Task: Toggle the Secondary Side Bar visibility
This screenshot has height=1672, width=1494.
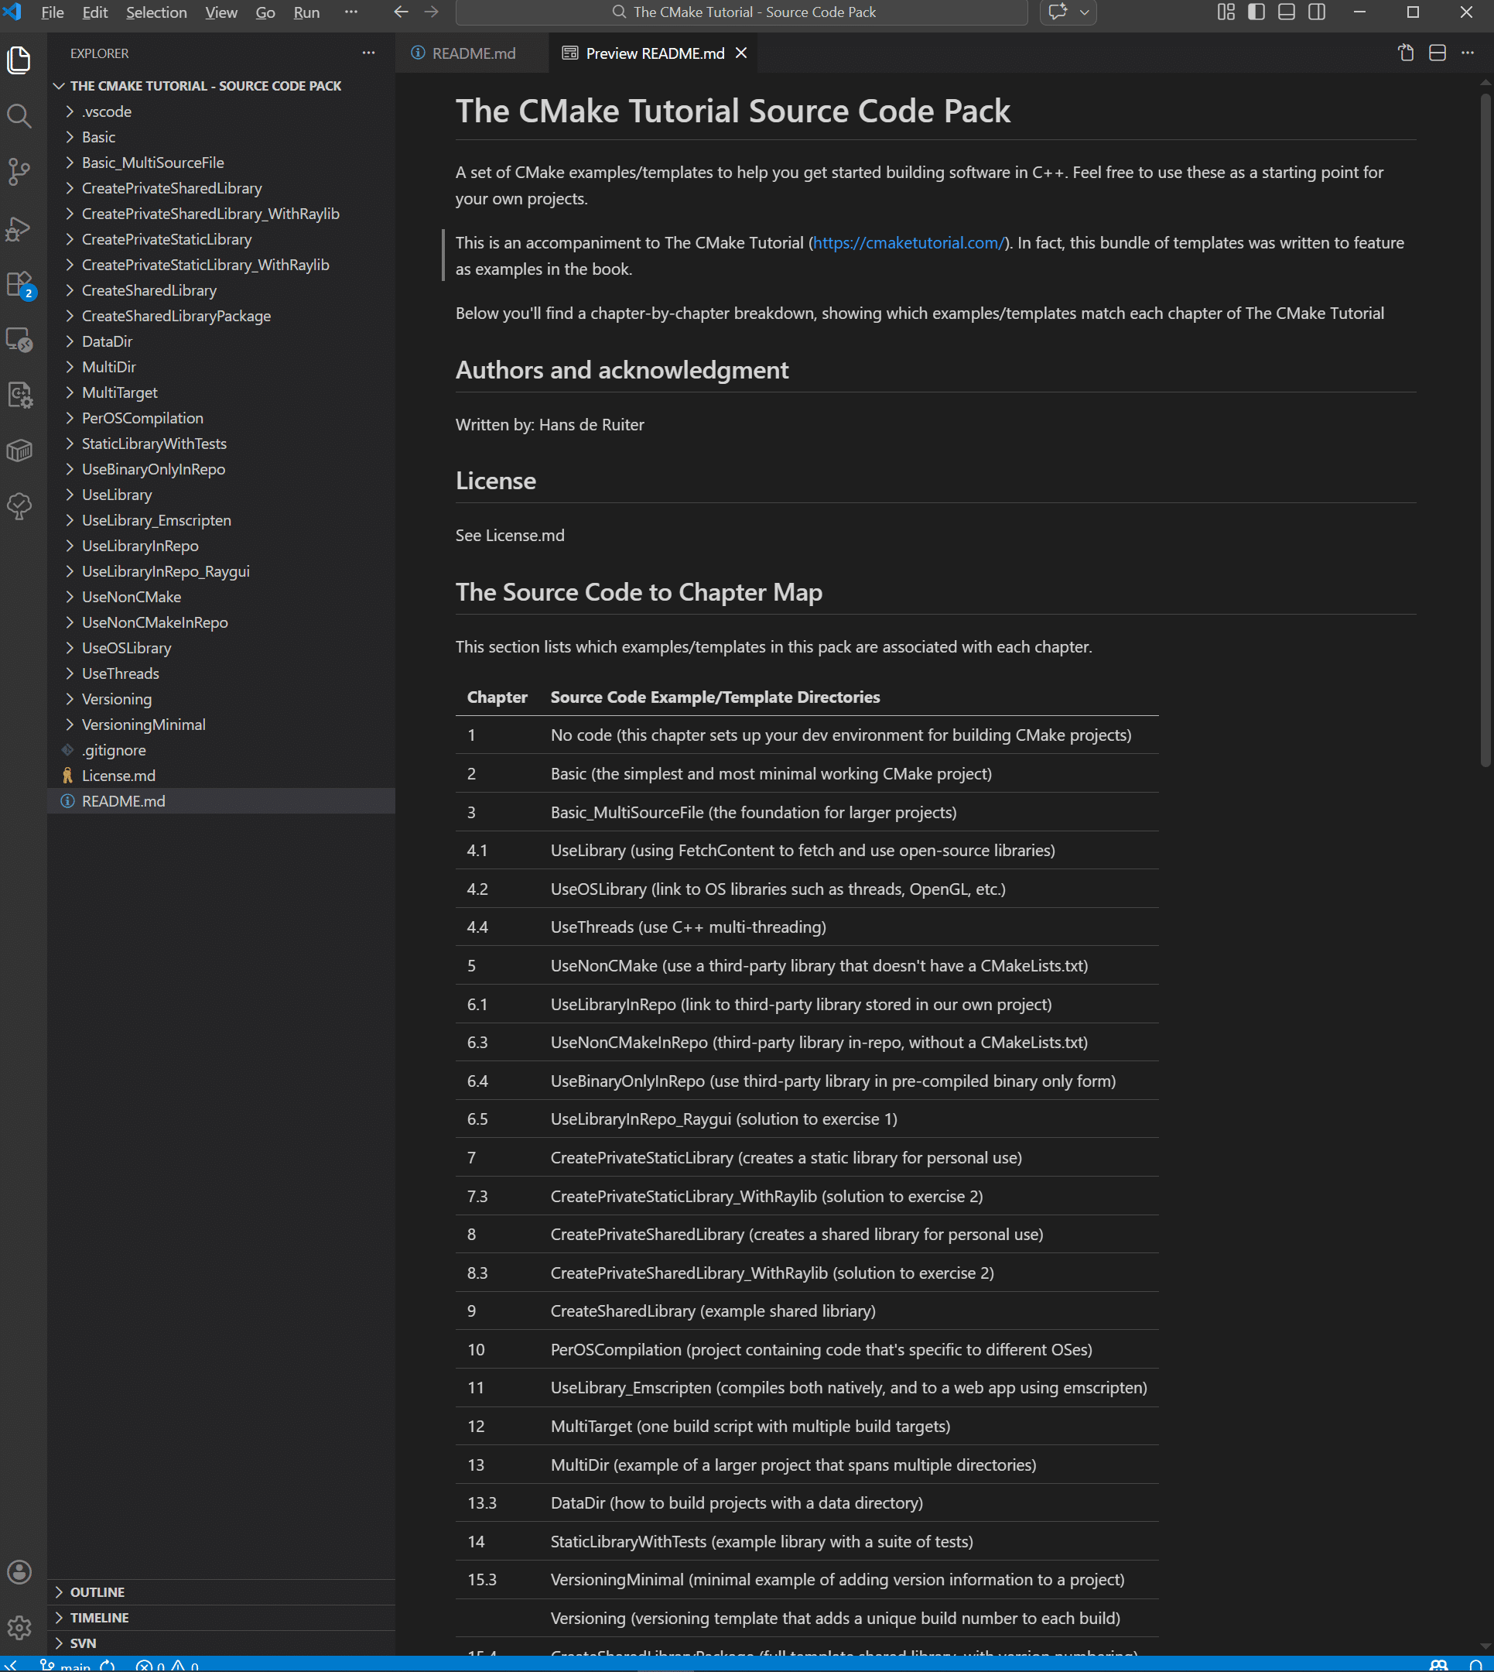Action: [x=1317, y=12]
